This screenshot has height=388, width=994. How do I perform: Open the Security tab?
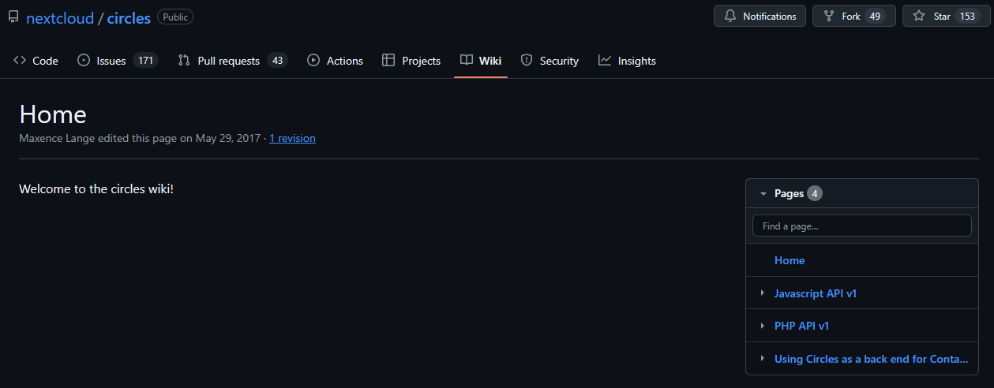coord(550,61)
